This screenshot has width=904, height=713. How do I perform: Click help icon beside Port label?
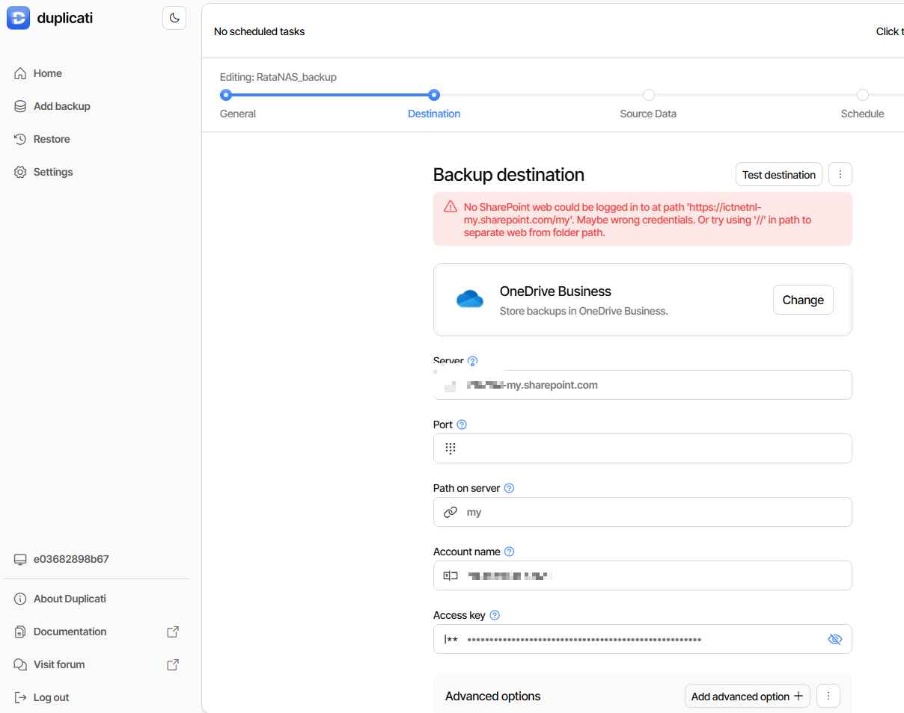pyautogui.click(x=462, y=425)
